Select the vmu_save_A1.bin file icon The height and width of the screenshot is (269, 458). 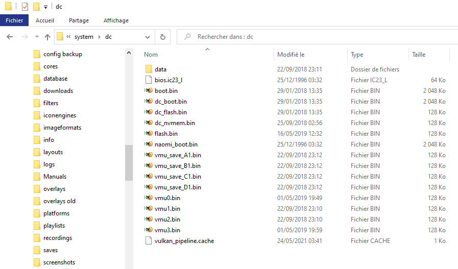click(149, 155)
